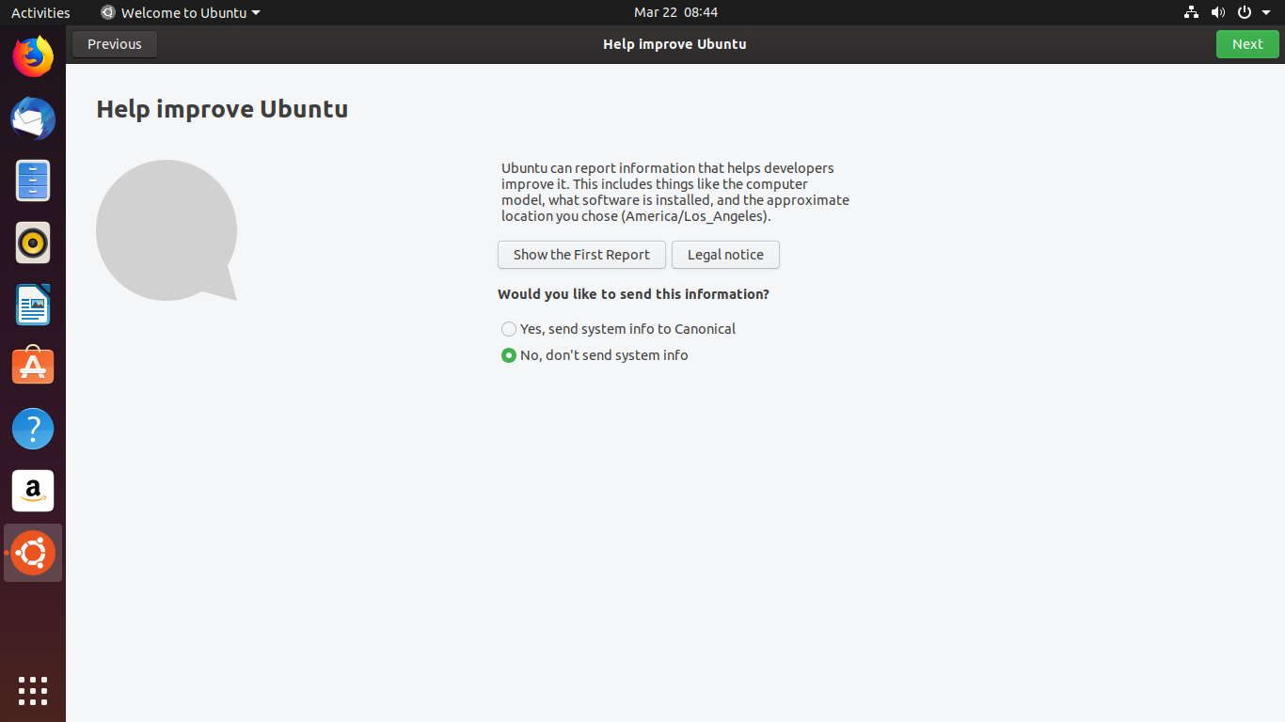Open the Files manager dock icon
Screen dimensions: 1285x722
coord(33,180)
